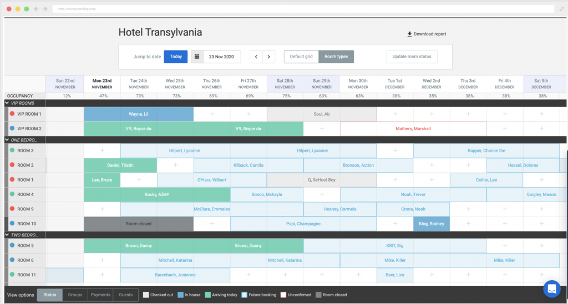This screenshot has height=304, width=568.
Task: Go to next dates with right arrow
Action: pyautogui.click(x=269, y=56)
